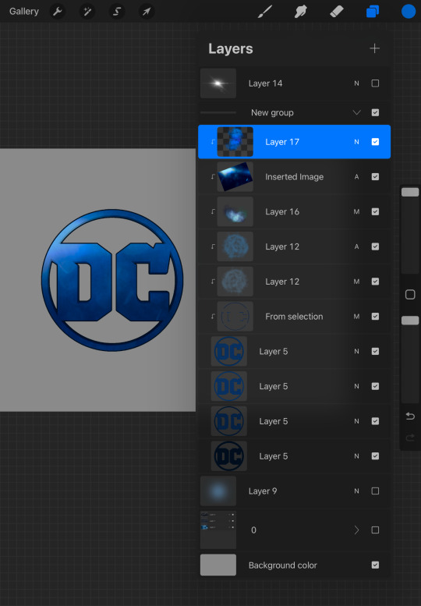
Task: Tap the Layer 9 blue glow thumbnail
Action: 218,491
